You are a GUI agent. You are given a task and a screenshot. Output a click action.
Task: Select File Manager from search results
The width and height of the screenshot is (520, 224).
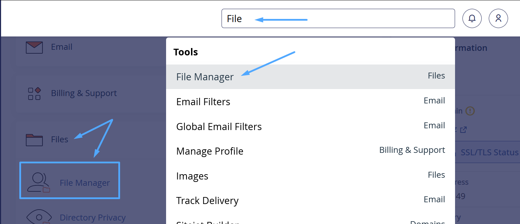coord(205,77)
